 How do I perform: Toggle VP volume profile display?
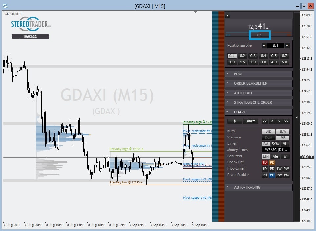tap(283, 138)
